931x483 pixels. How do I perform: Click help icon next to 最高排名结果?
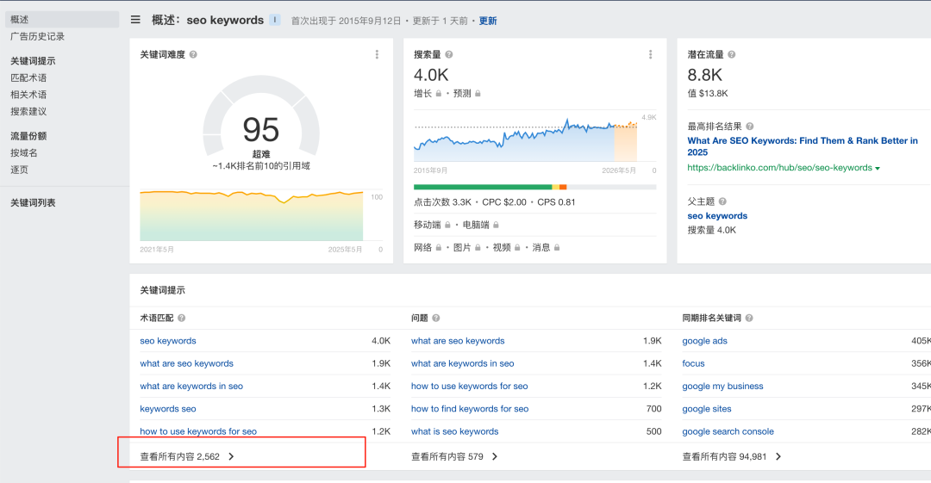(x=750, y=127)
